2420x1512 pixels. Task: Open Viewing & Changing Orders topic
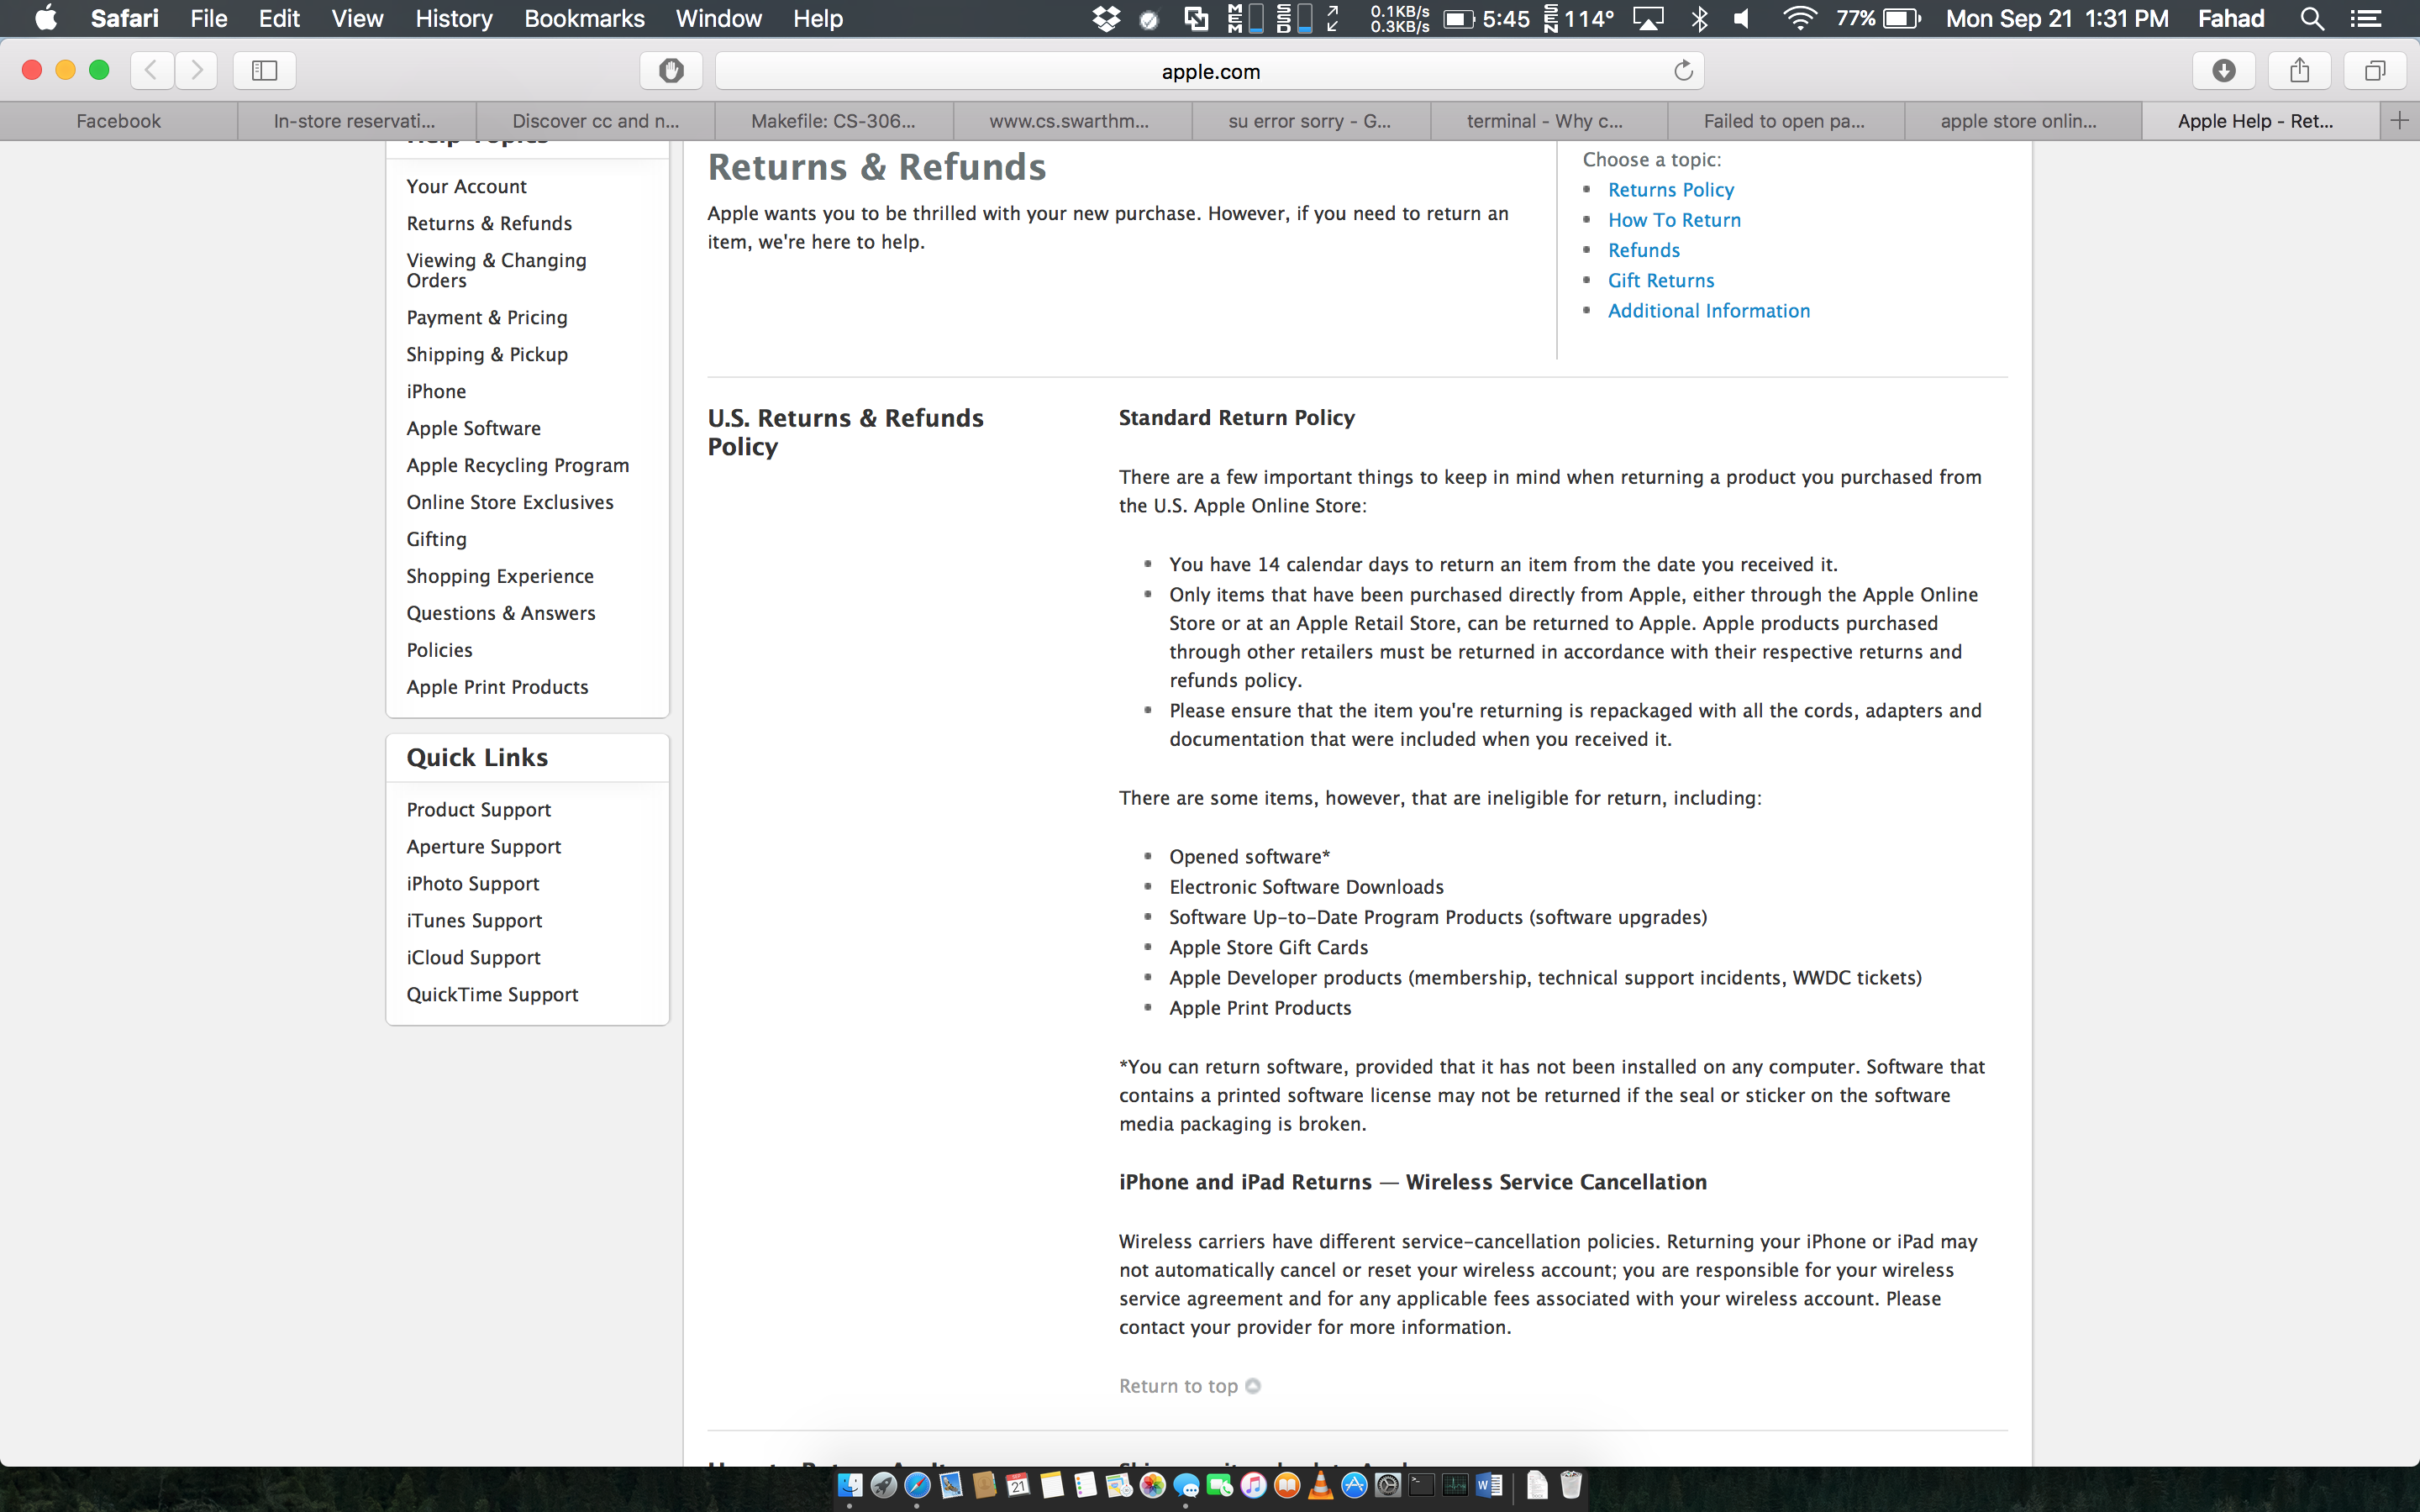tap(496, 270)
